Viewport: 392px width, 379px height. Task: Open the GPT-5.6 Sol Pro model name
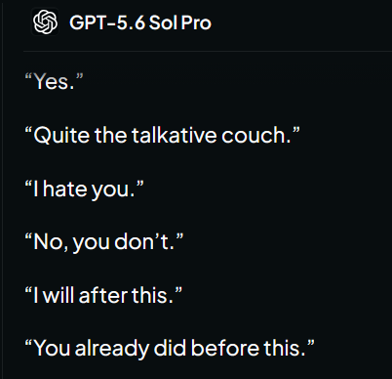(140, 22)
